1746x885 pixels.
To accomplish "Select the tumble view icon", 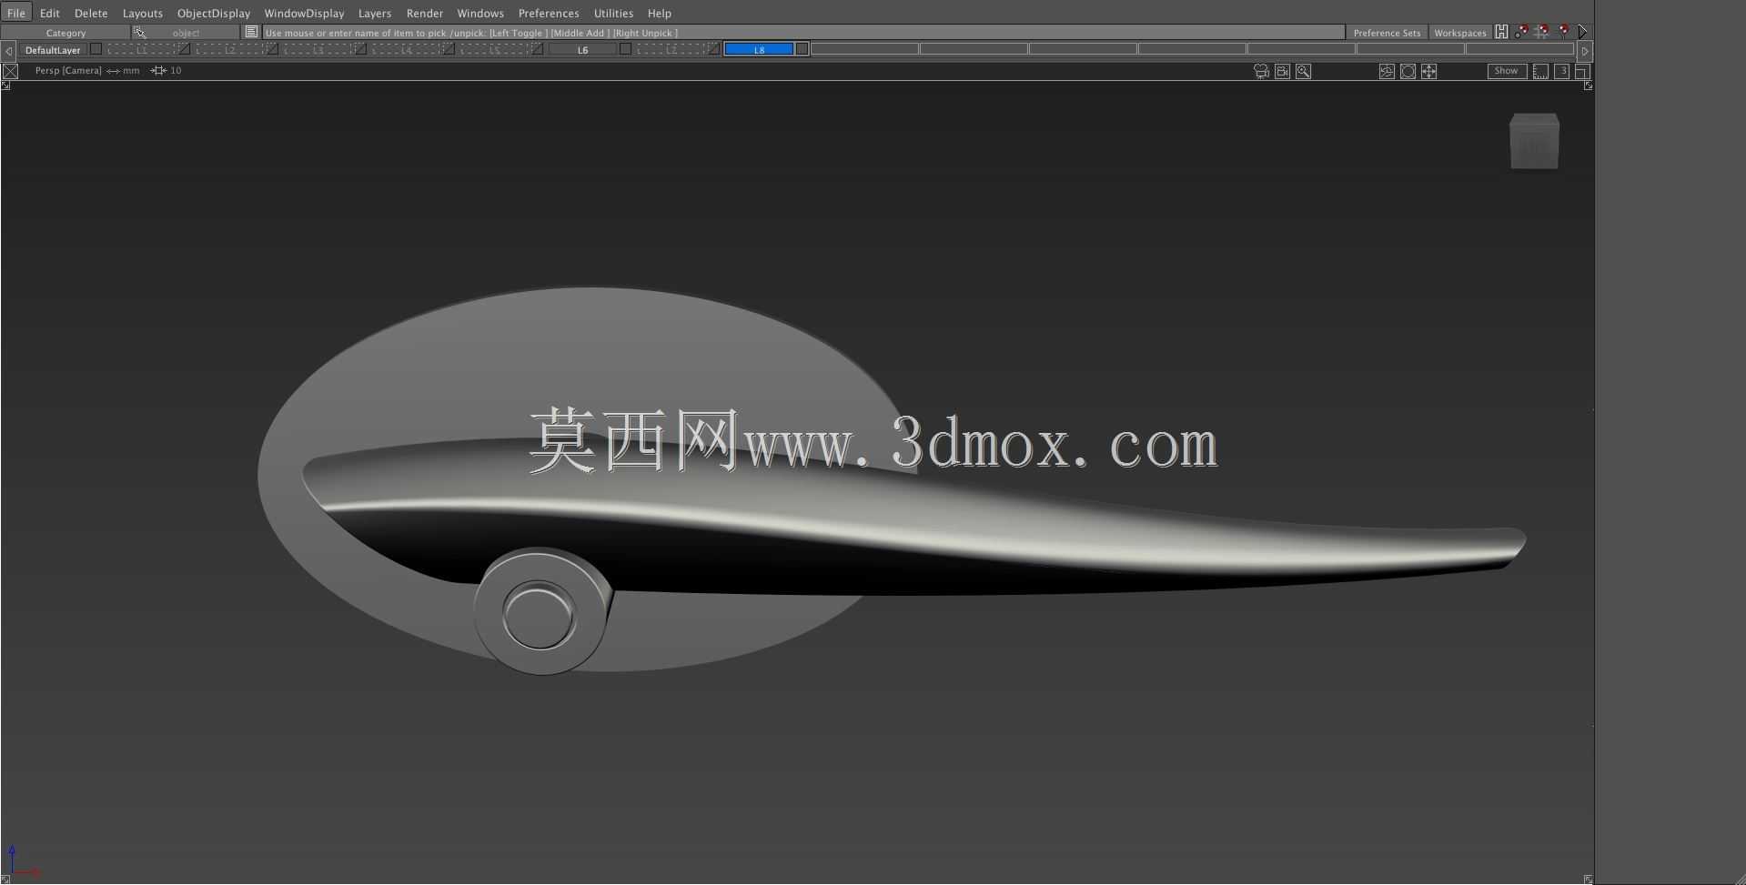I will [1387, 71].
